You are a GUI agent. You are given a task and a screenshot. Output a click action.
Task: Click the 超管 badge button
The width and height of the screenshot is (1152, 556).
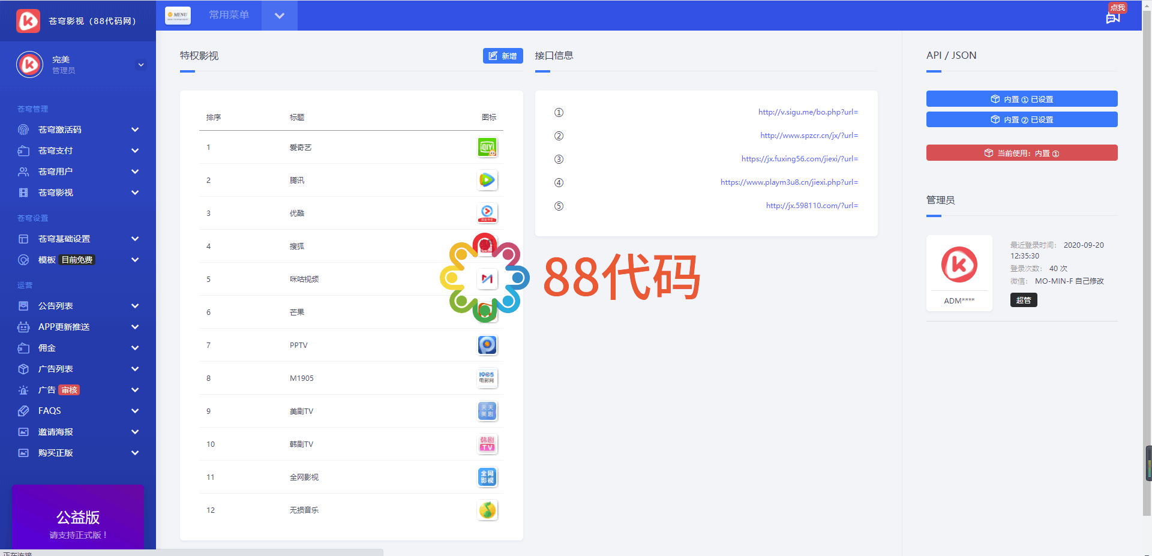click(x=1024, y=300)
